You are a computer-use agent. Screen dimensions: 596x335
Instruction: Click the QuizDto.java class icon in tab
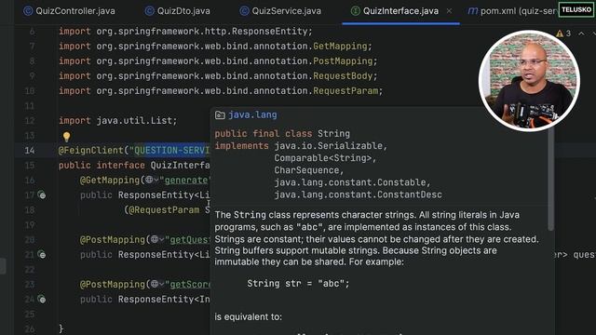[x=149, y=11]
